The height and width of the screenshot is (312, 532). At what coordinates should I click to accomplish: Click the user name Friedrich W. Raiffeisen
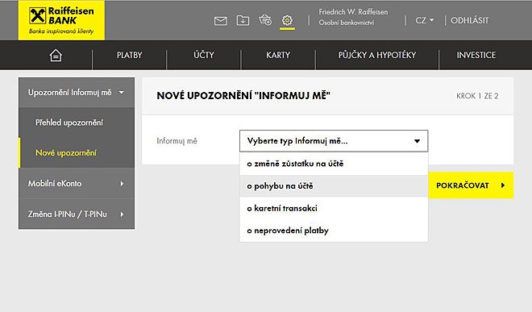pyautogui.click(x=353, y=12)
